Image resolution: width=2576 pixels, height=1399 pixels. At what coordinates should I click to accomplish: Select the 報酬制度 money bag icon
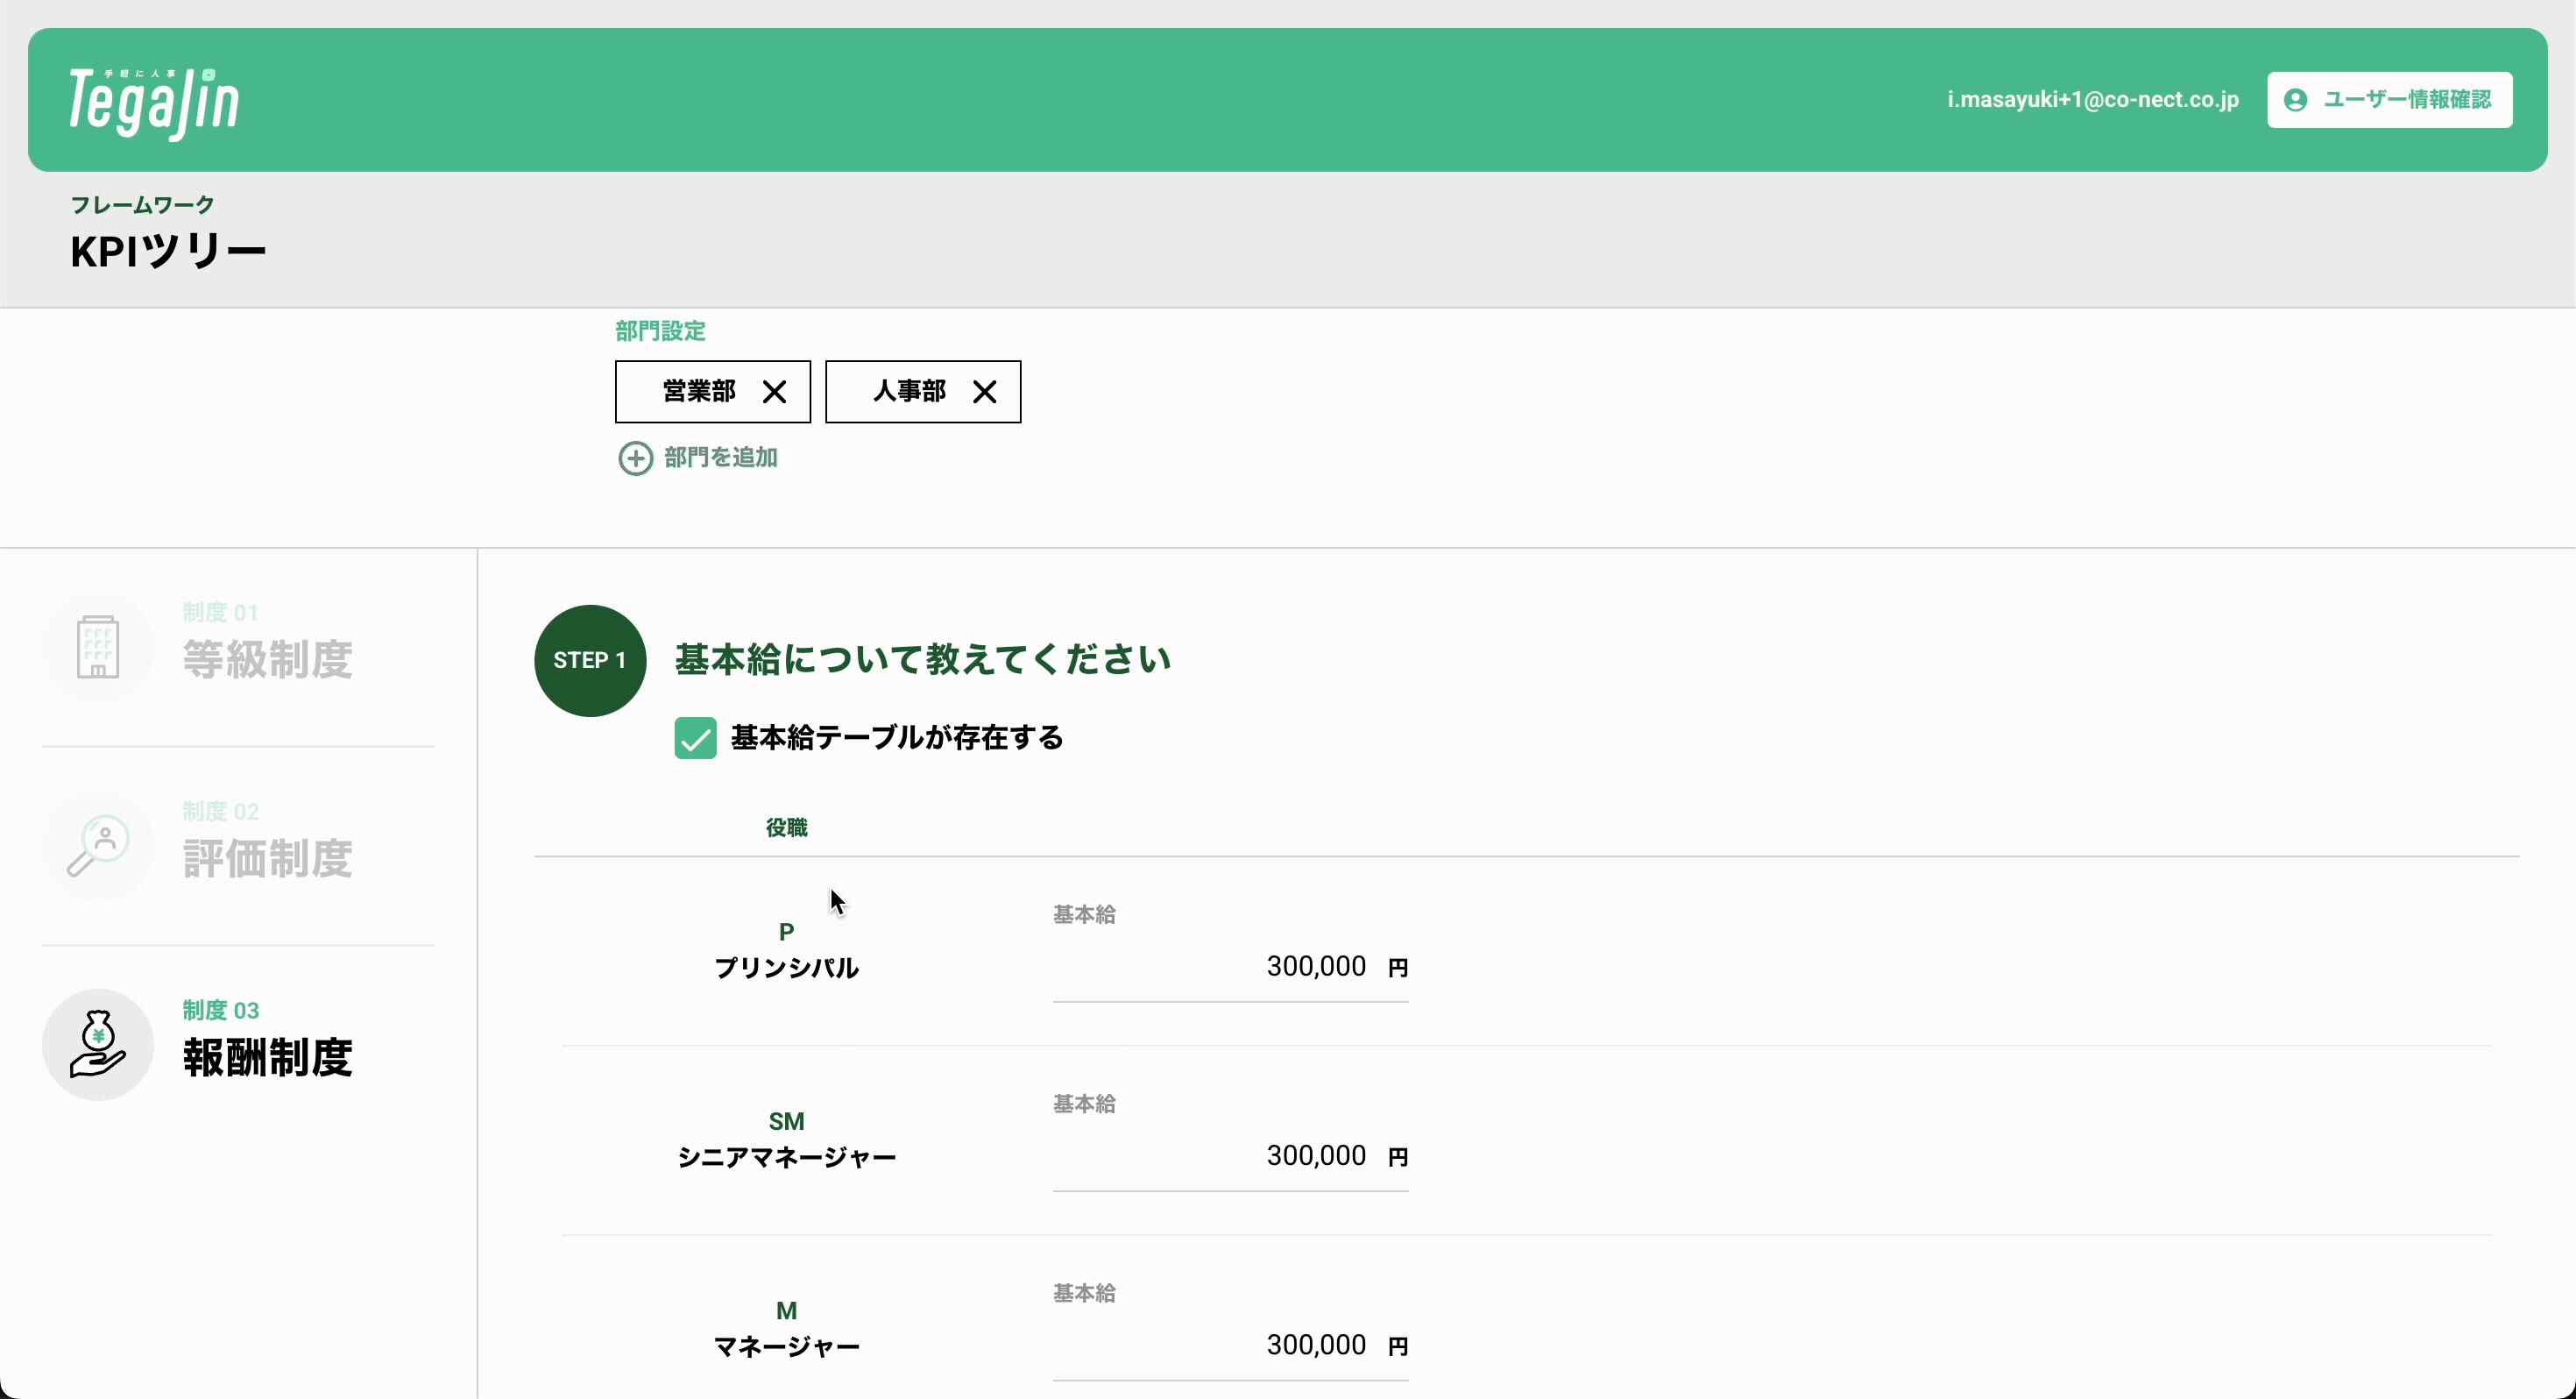98,1045
